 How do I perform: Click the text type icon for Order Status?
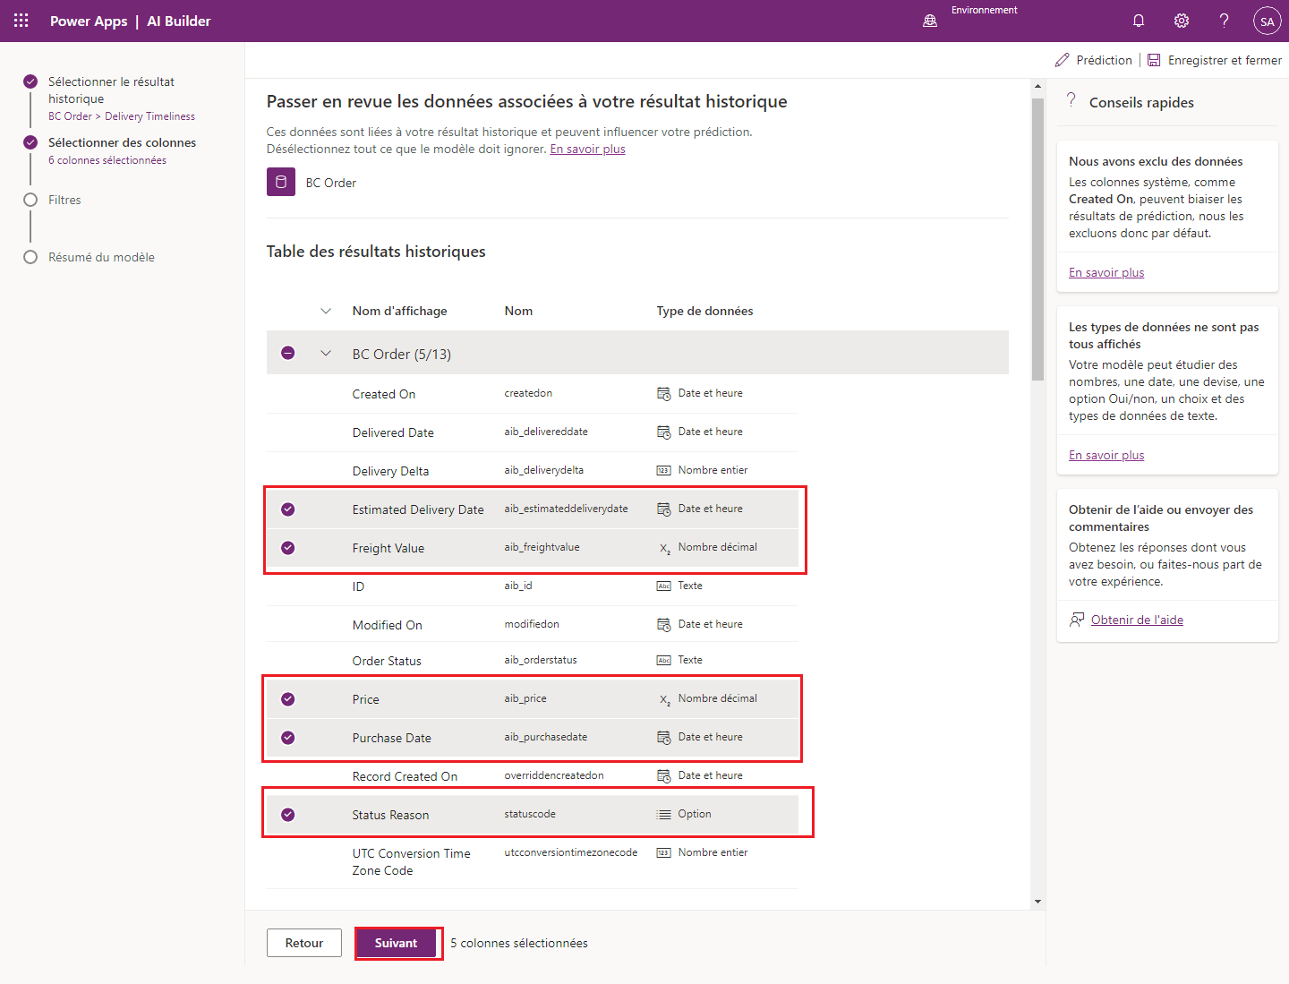pos(664,660)
